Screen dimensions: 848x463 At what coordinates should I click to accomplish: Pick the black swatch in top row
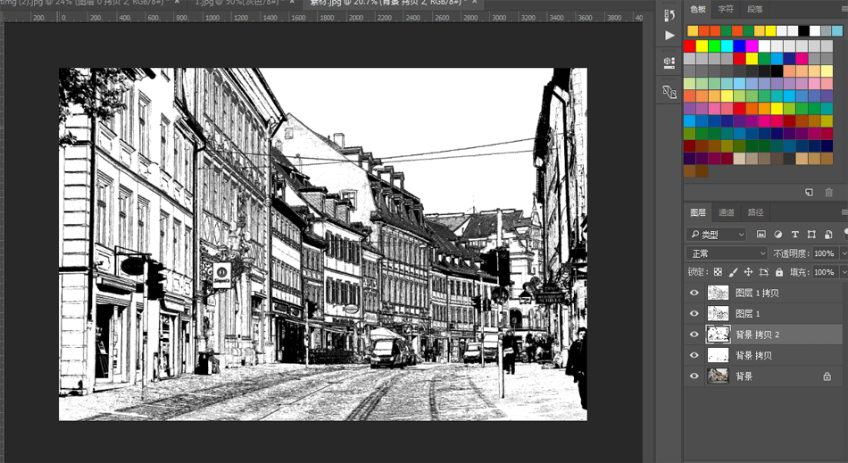804,31
